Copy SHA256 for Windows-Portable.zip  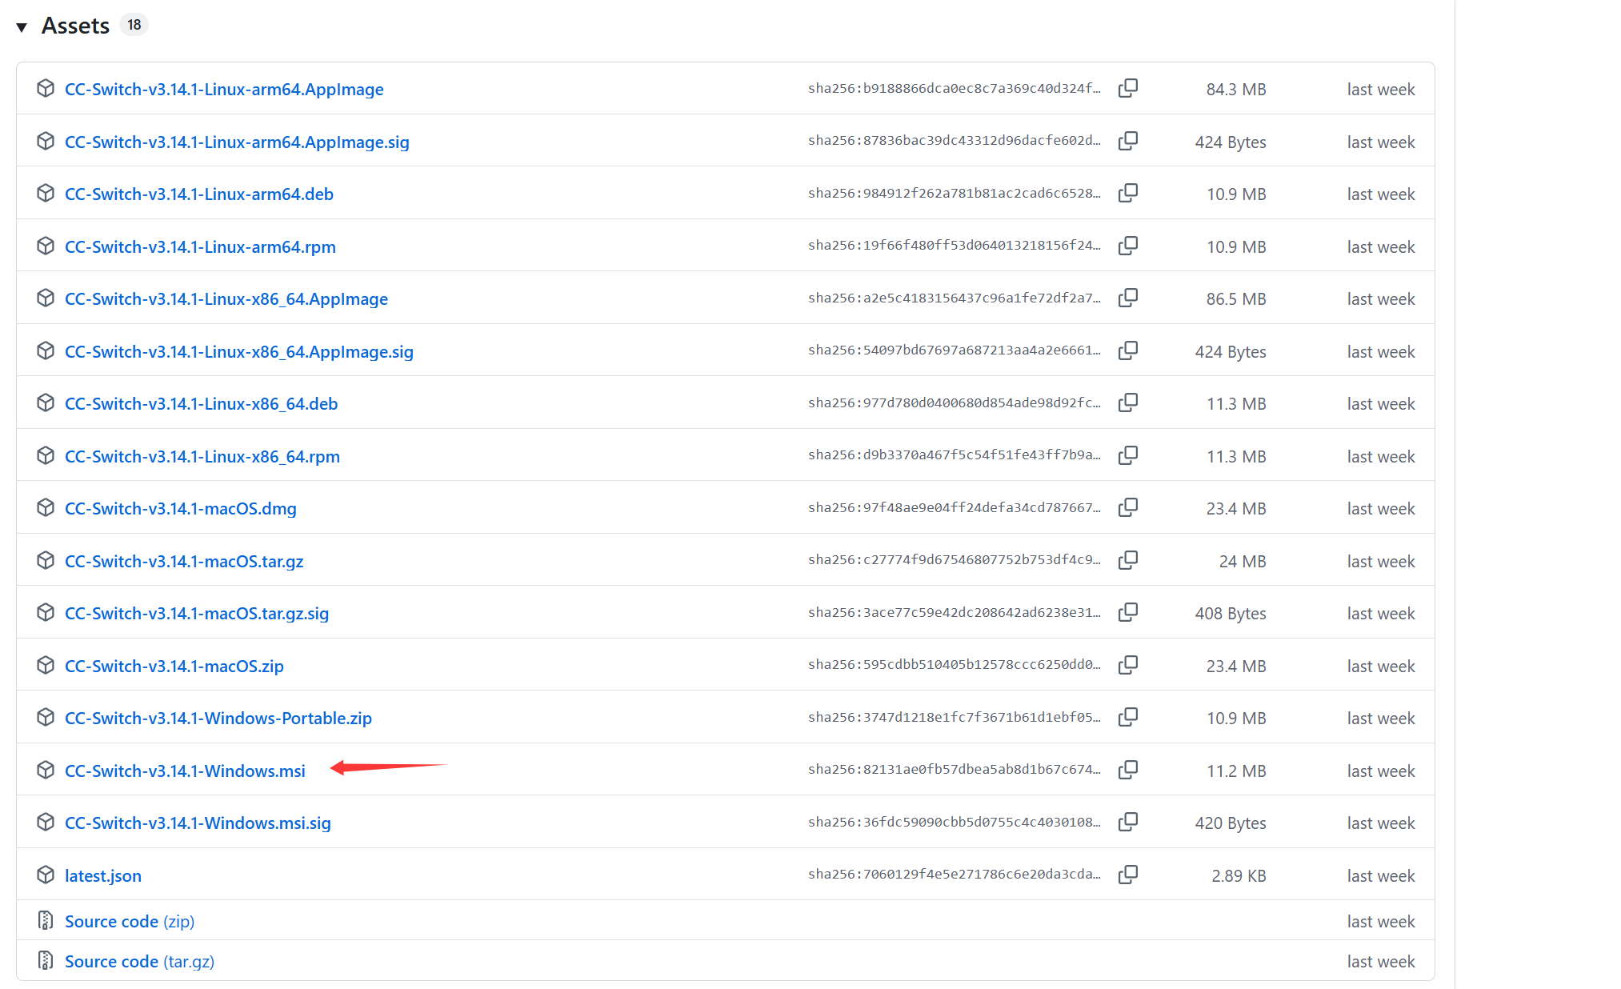(1128, 717)
